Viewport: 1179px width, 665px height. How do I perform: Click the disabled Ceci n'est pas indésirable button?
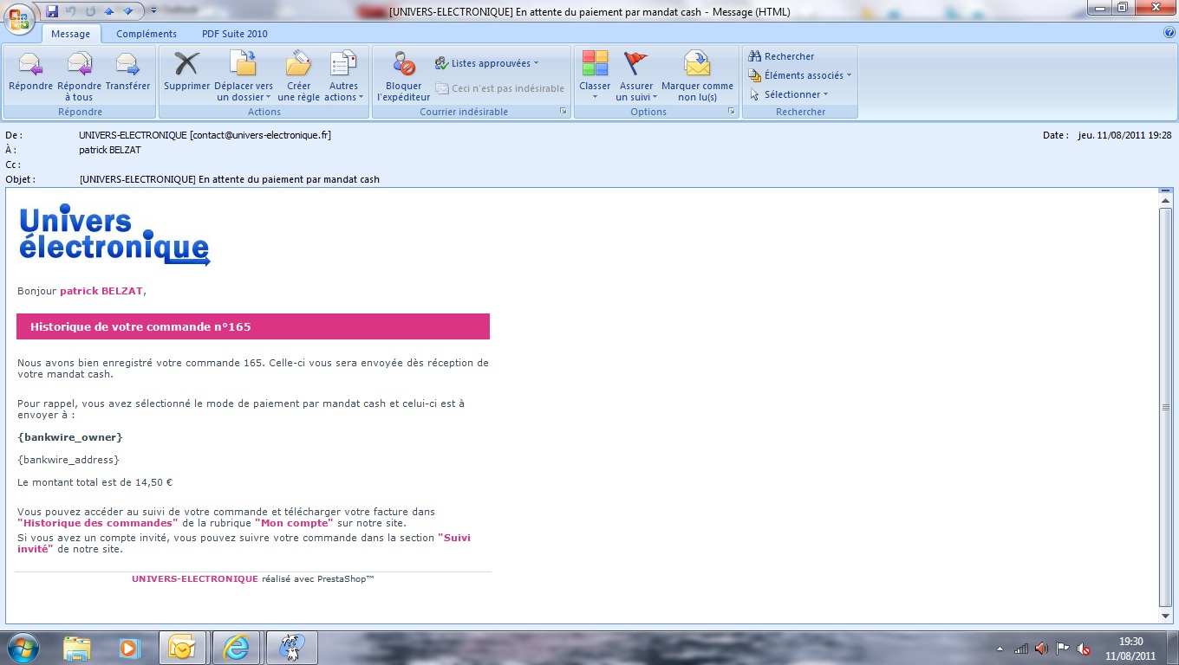(500, 88)
